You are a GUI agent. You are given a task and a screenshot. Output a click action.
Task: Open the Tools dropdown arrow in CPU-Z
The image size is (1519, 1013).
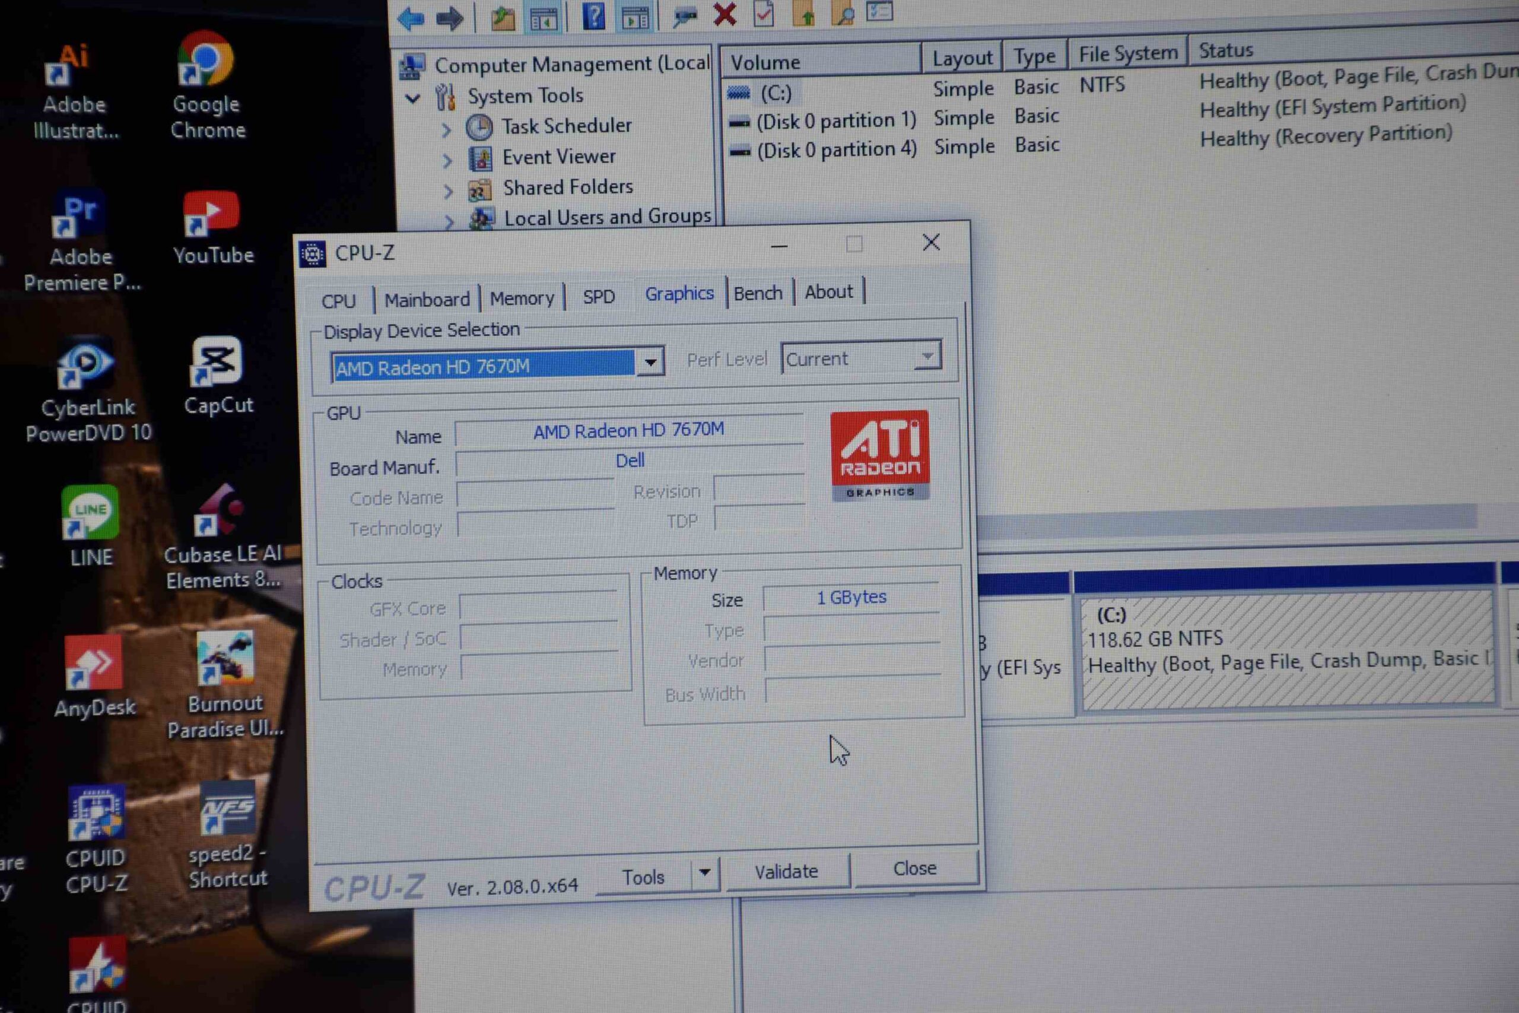[704, 873]
